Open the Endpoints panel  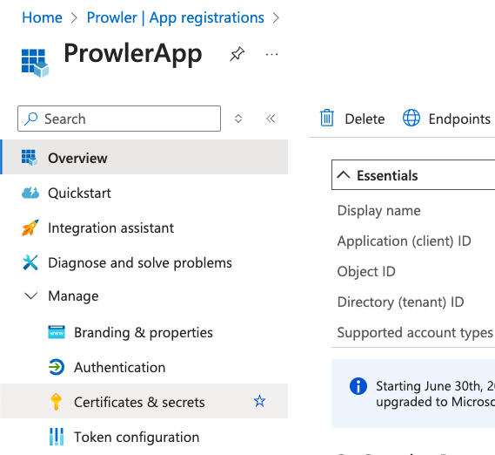click(446, 119)
